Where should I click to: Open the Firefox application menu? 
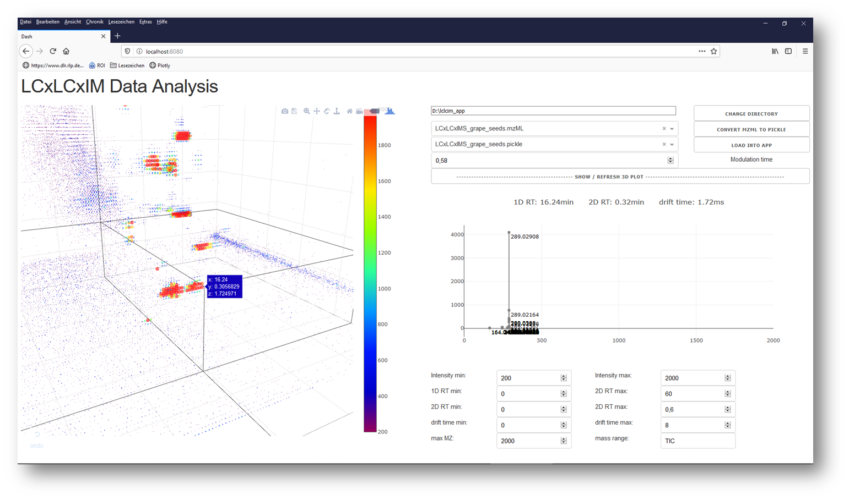[805, 51]
